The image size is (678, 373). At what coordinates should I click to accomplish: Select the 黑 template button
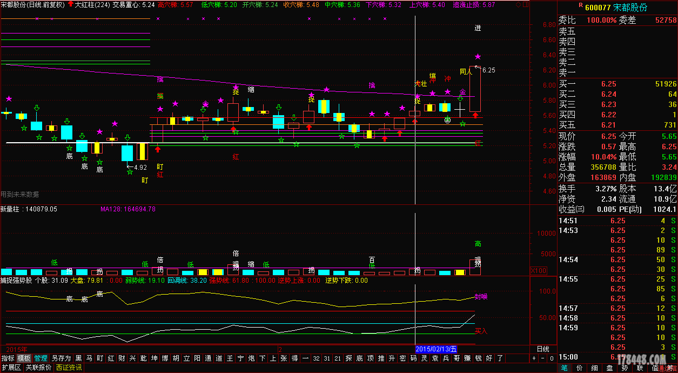(x=79, y=358)
